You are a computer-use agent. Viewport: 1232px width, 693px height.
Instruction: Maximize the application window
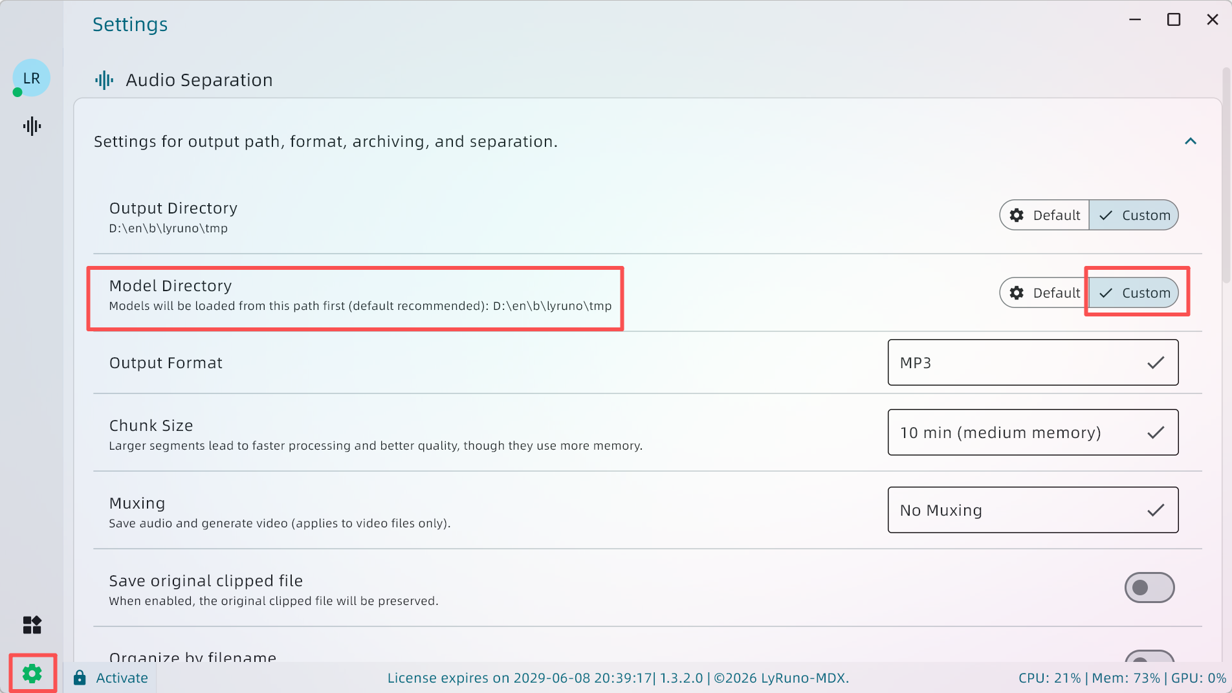[1173, 20]
